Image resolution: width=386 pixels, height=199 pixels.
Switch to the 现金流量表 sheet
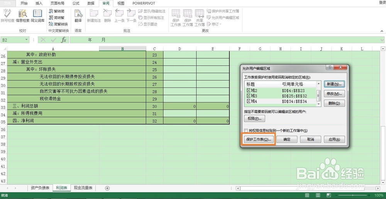tap(83, 188)
